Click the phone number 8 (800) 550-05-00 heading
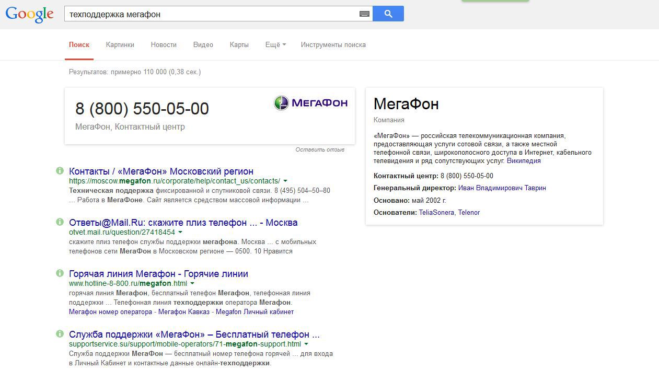The image size is (659, 381). (142, 108)
